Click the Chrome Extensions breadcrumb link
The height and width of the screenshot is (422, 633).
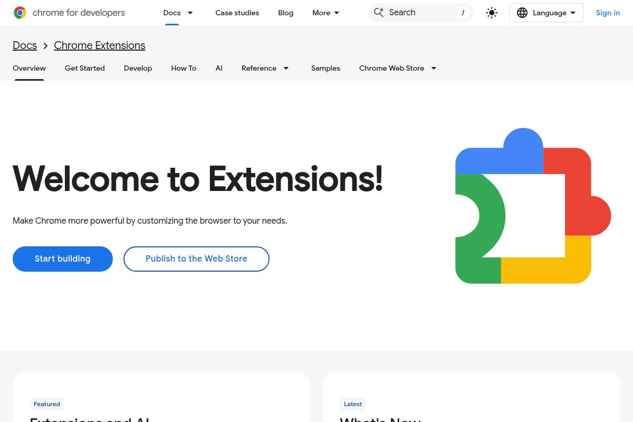pyautogui.click(x=100, y=45)
